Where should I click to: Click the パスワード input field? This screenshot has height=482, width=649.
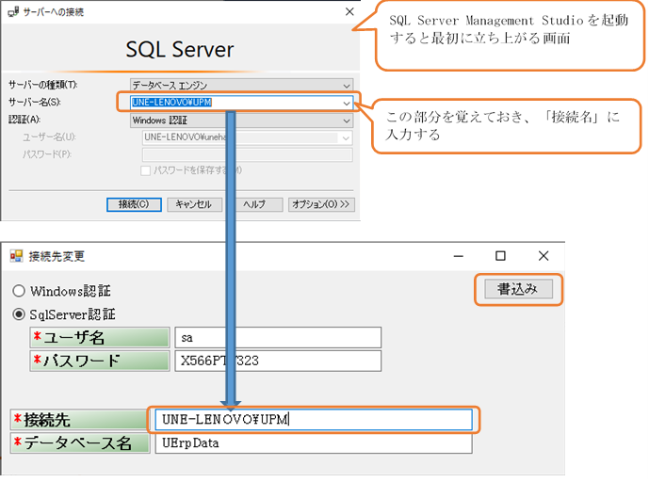click(277, 361)
